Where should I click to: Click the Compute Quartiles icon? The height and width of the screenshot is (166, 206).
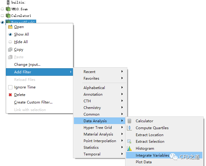coord(129,128)
